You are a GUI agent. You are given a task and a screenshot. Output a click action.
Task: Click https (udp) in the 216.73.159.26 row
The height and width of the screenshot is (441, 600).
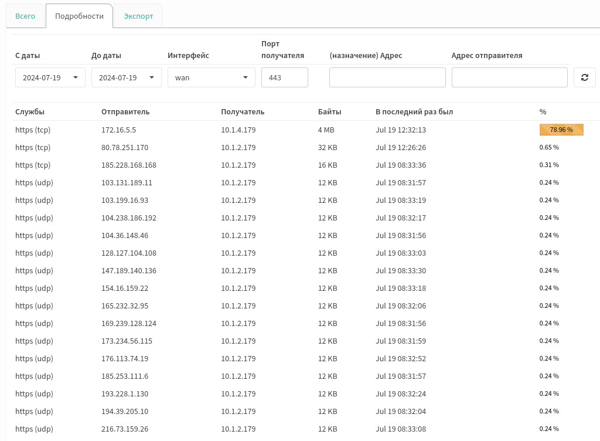point(34,429)
